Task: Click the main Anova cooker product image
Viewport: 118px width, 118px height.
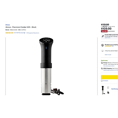Action: (51, 66)
